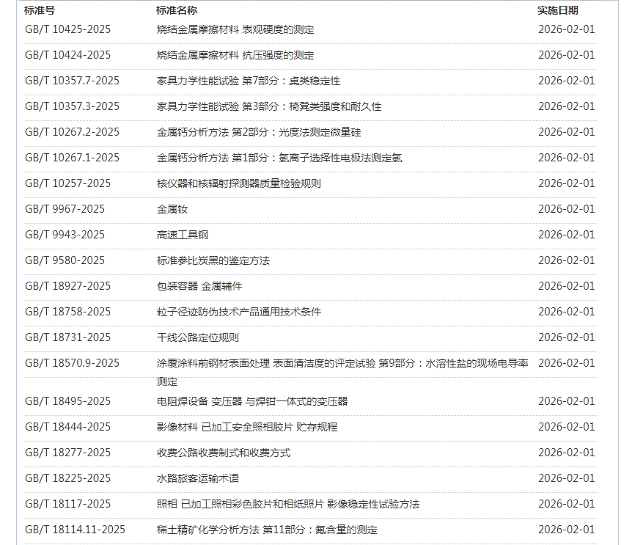Open 干线公路定位规则 standard
This screenshot has height=545, width=643.
click(x=197, y=337)
